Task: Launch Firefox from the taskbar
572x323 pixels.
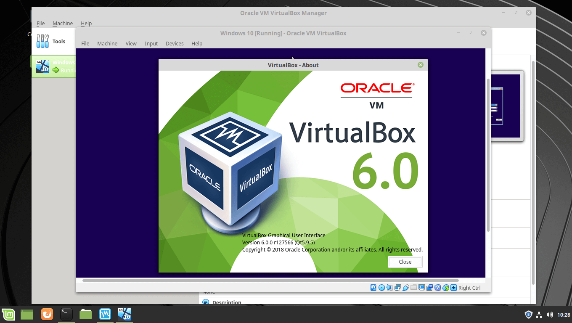Action: [x=47, y=314]
